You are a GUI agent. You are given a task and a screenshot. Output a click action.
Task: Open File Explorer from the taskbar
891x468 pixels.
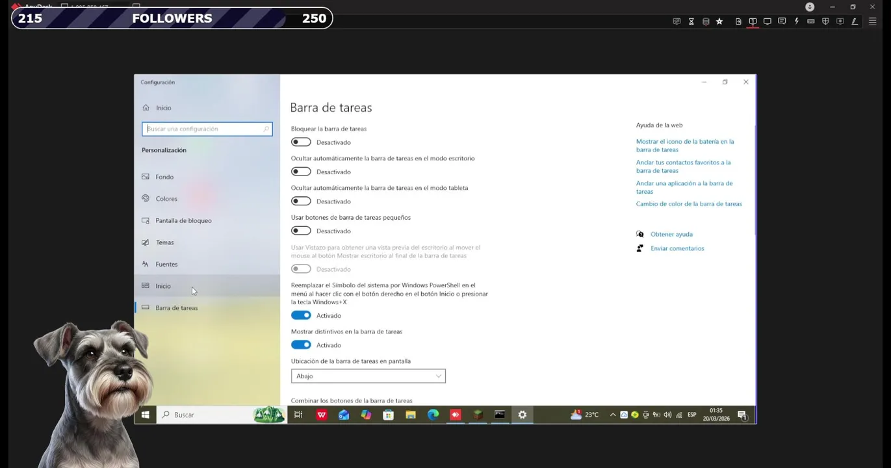(411, 415)
